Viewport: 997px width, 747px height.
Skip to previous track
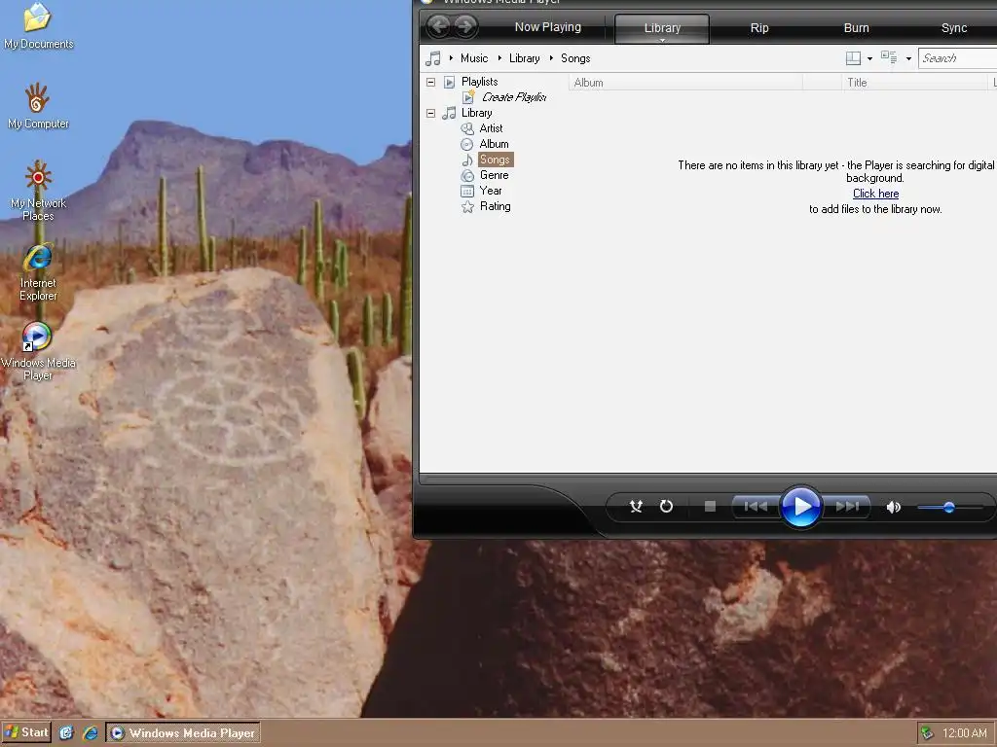click(756, 506)
